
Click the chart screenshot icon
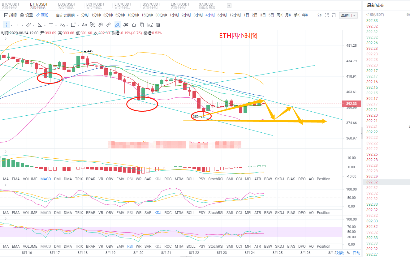click(150, 25)
